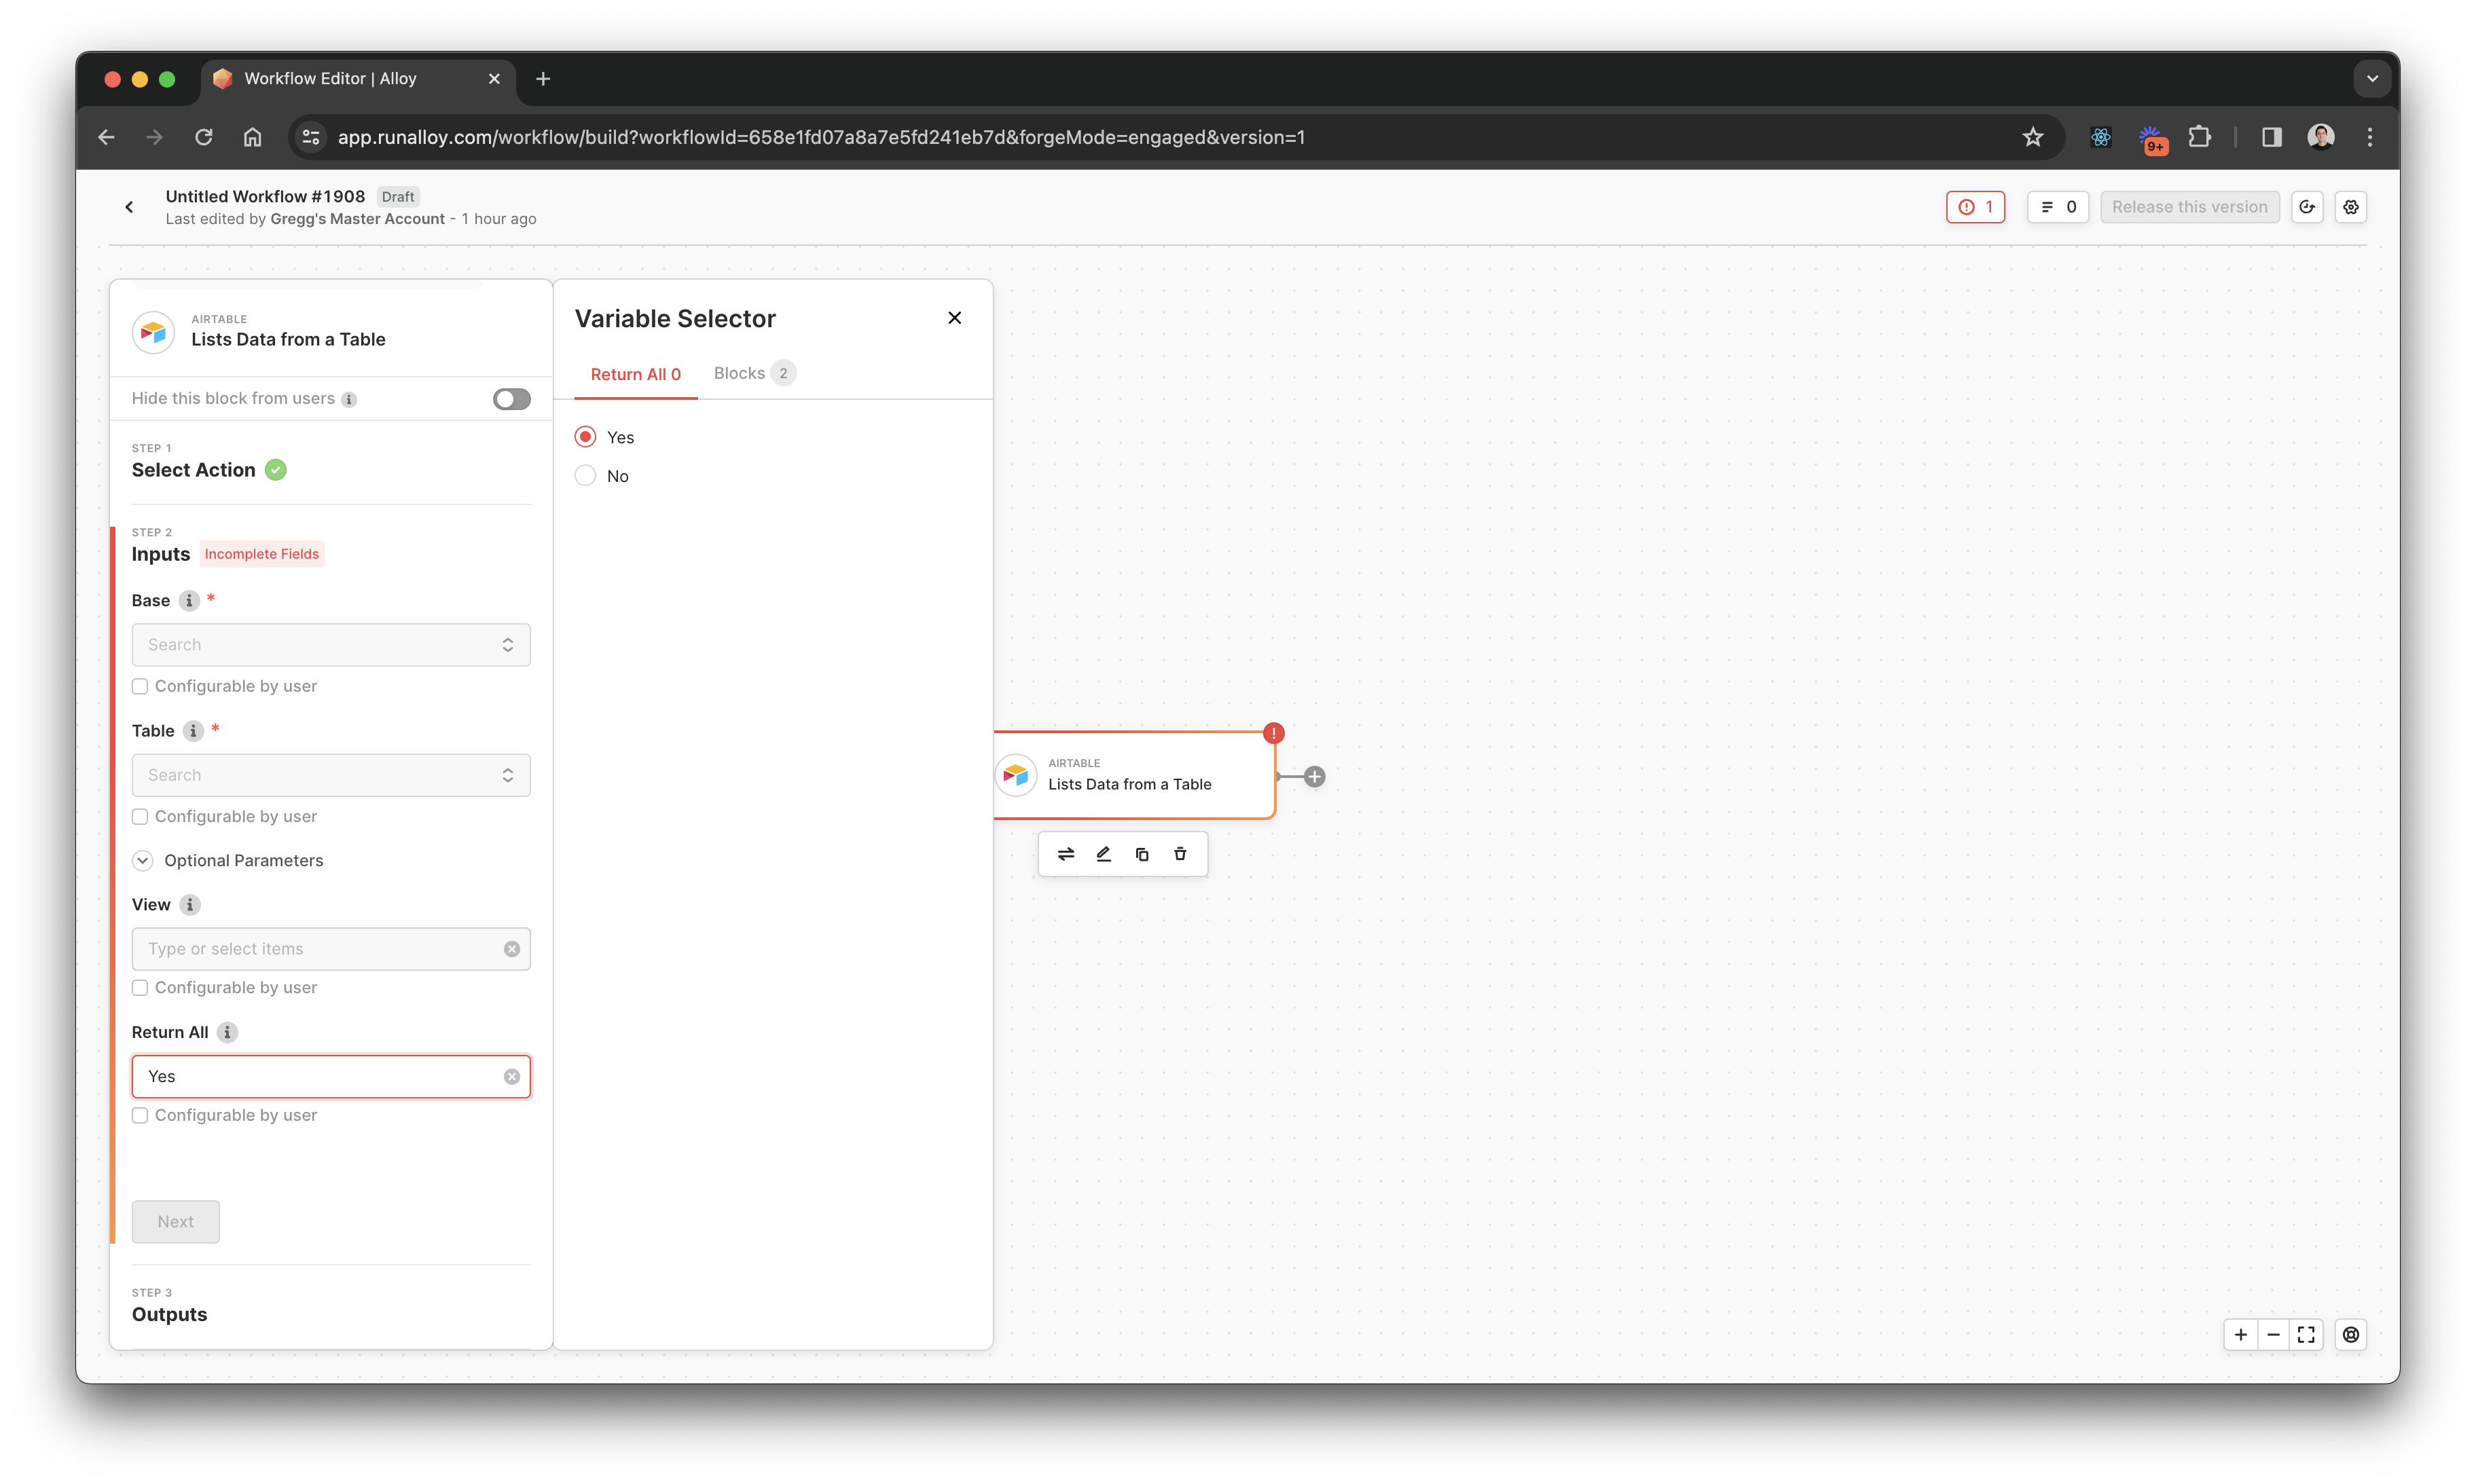Close the Workflow Editor browser tab
This screenshot has height=1484, width=2476.
click(494, 79)
